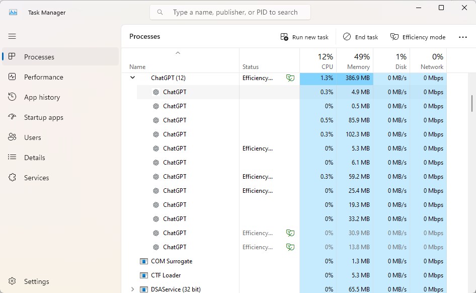The image size is (476, 293).
Task: Click the sort arrow above the Name column
Action: coord(178,53)
